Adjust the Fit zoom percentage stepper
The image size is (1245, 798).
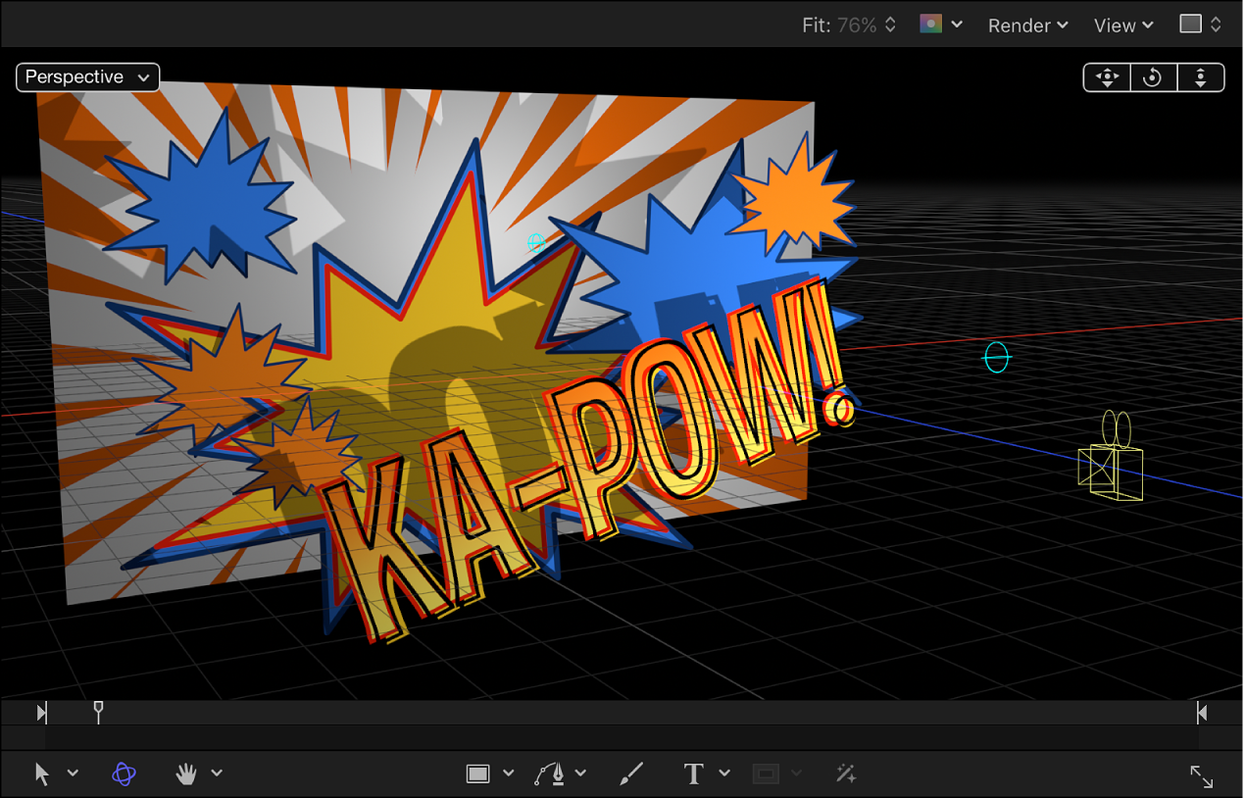tap(888, 25)
